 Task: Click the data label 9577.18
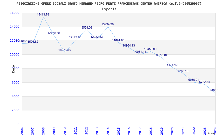click(x=161, y=55)
